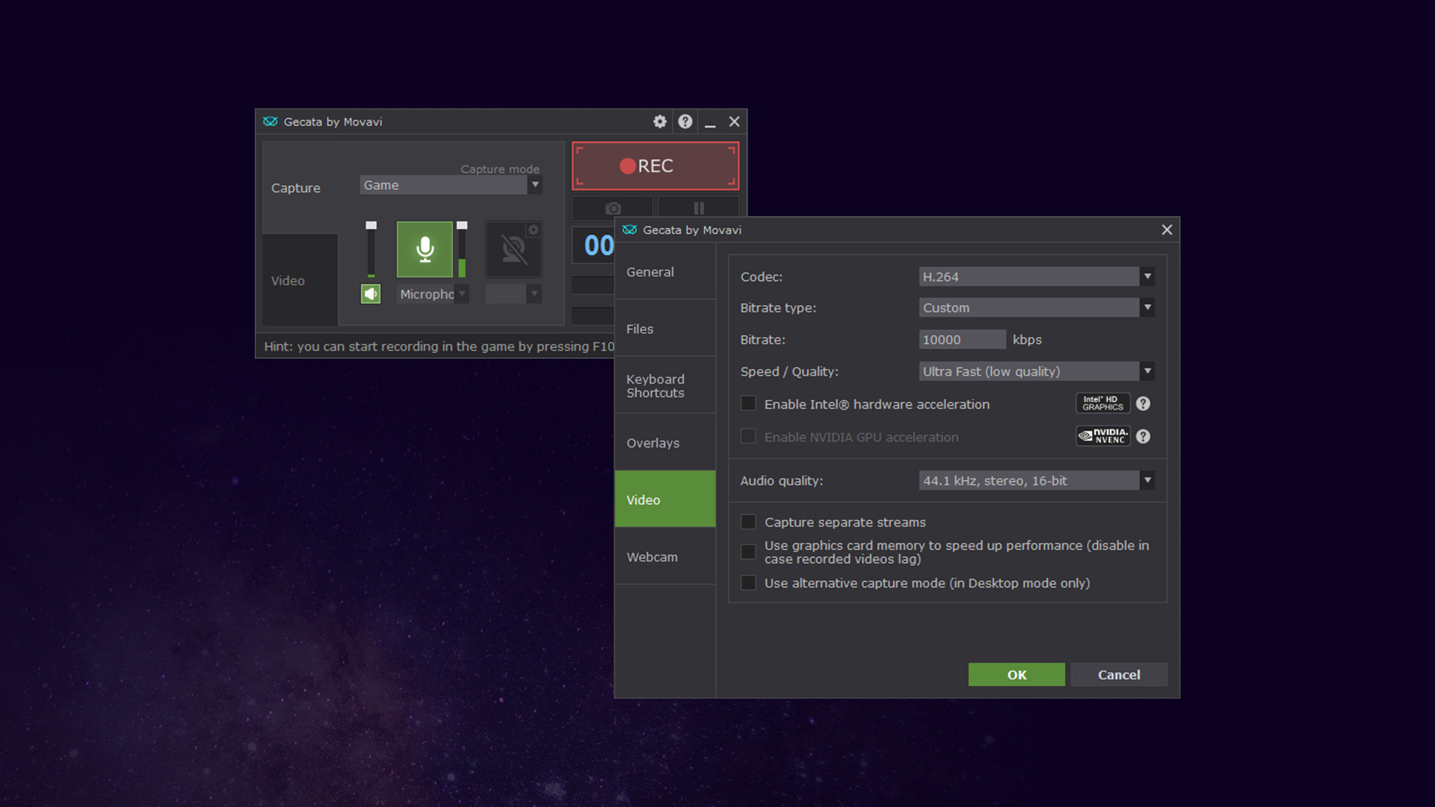Click the Intel HD Graphics badge
Image resolution: width=1435 pixels, height=807 pixels.
[1102, 403]
